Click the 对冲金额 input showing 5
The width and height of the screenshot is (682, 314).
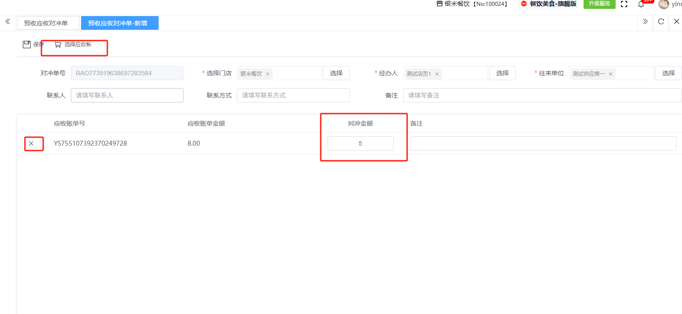(360, 143)
